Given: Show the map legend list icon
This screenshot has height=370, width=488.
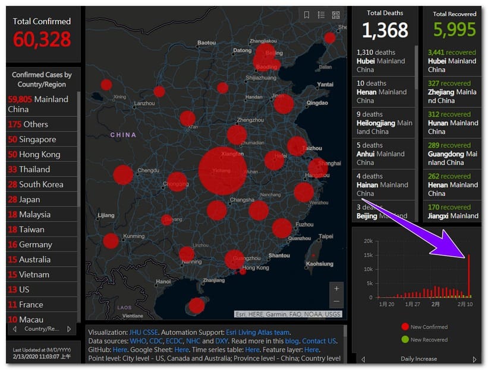Looking at the screenshot, I should click(x=321, y=15).
